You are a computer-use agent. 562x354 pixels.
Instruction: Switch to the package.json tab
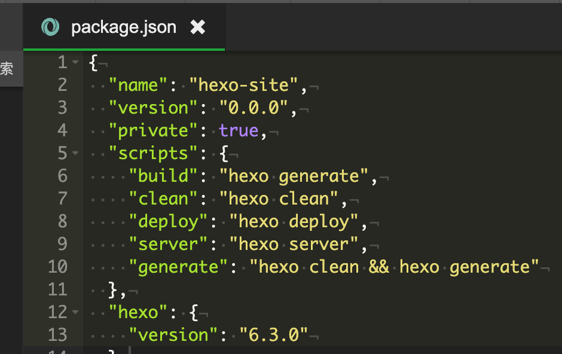tap(123, 28)
